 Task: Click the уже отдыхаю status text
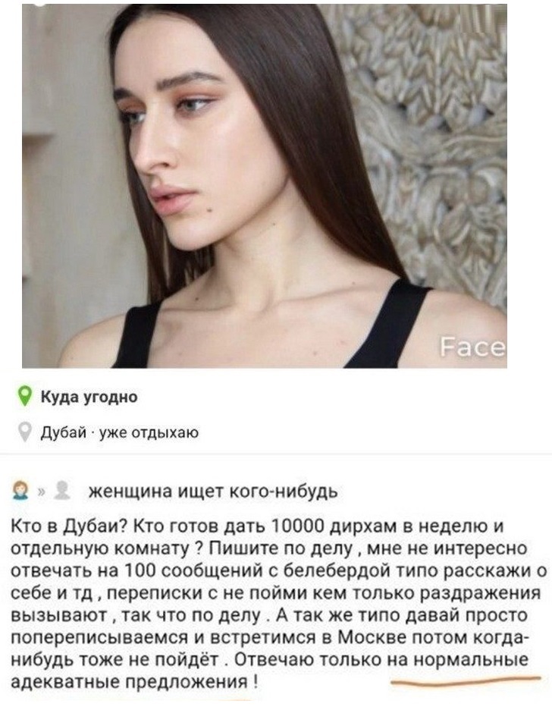tap(149, 433)
